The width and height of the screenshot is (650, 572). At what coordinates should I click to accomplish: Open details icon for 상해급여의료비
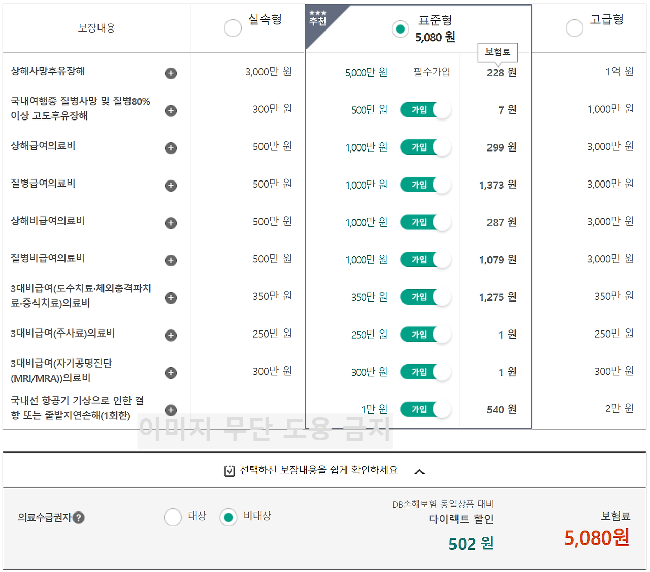pyautogui.click(x=171, y=148)
